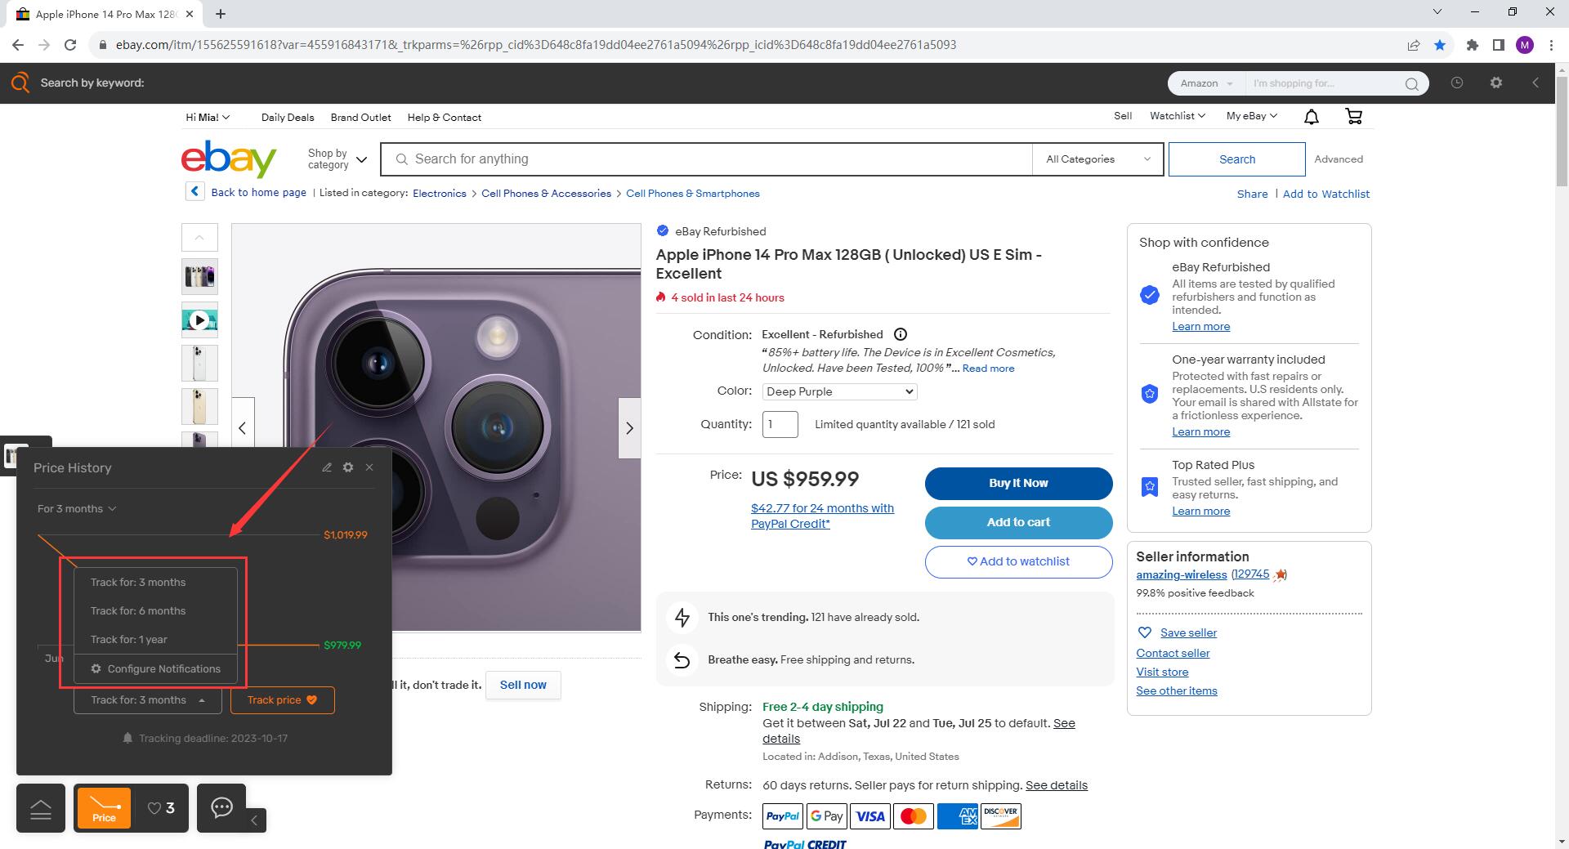Open the wishlist heart with 3 items
This screenshot has height=849, width=1569.
coord(161,808)
